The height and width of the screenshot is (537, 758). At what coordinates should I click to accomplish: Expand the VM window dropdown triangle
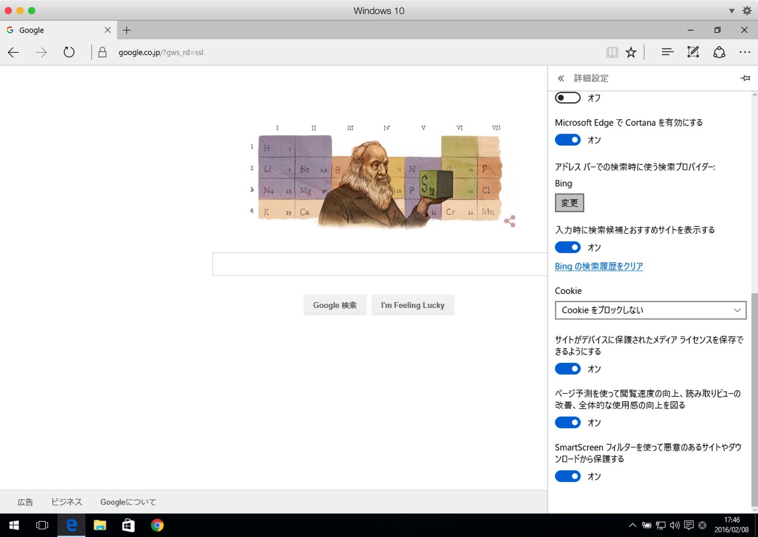click(x=731, y=11)
